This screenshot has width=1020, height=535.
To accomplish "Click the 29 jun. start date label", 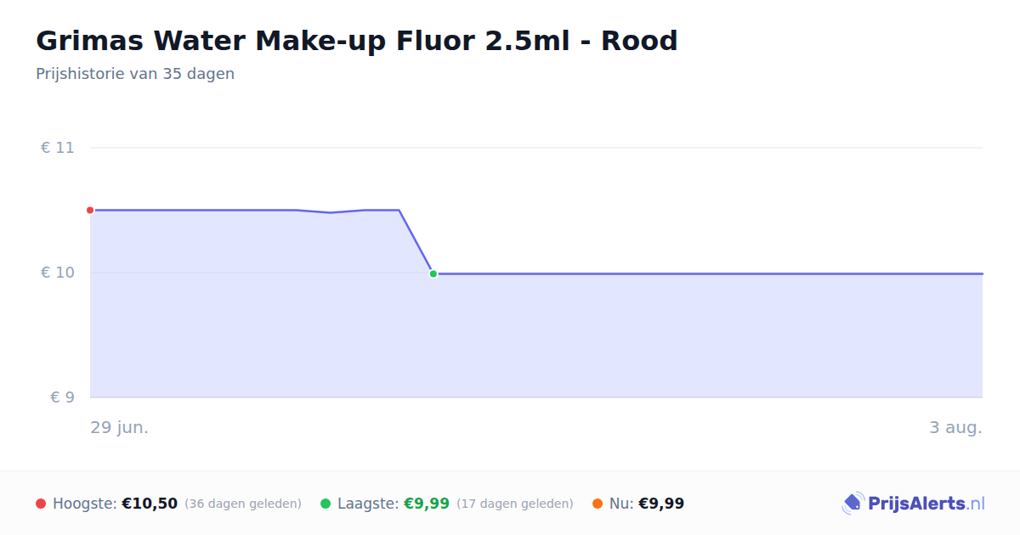I will point(120,427).
